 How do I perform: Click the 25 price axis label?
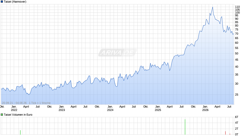coord(237,95)
